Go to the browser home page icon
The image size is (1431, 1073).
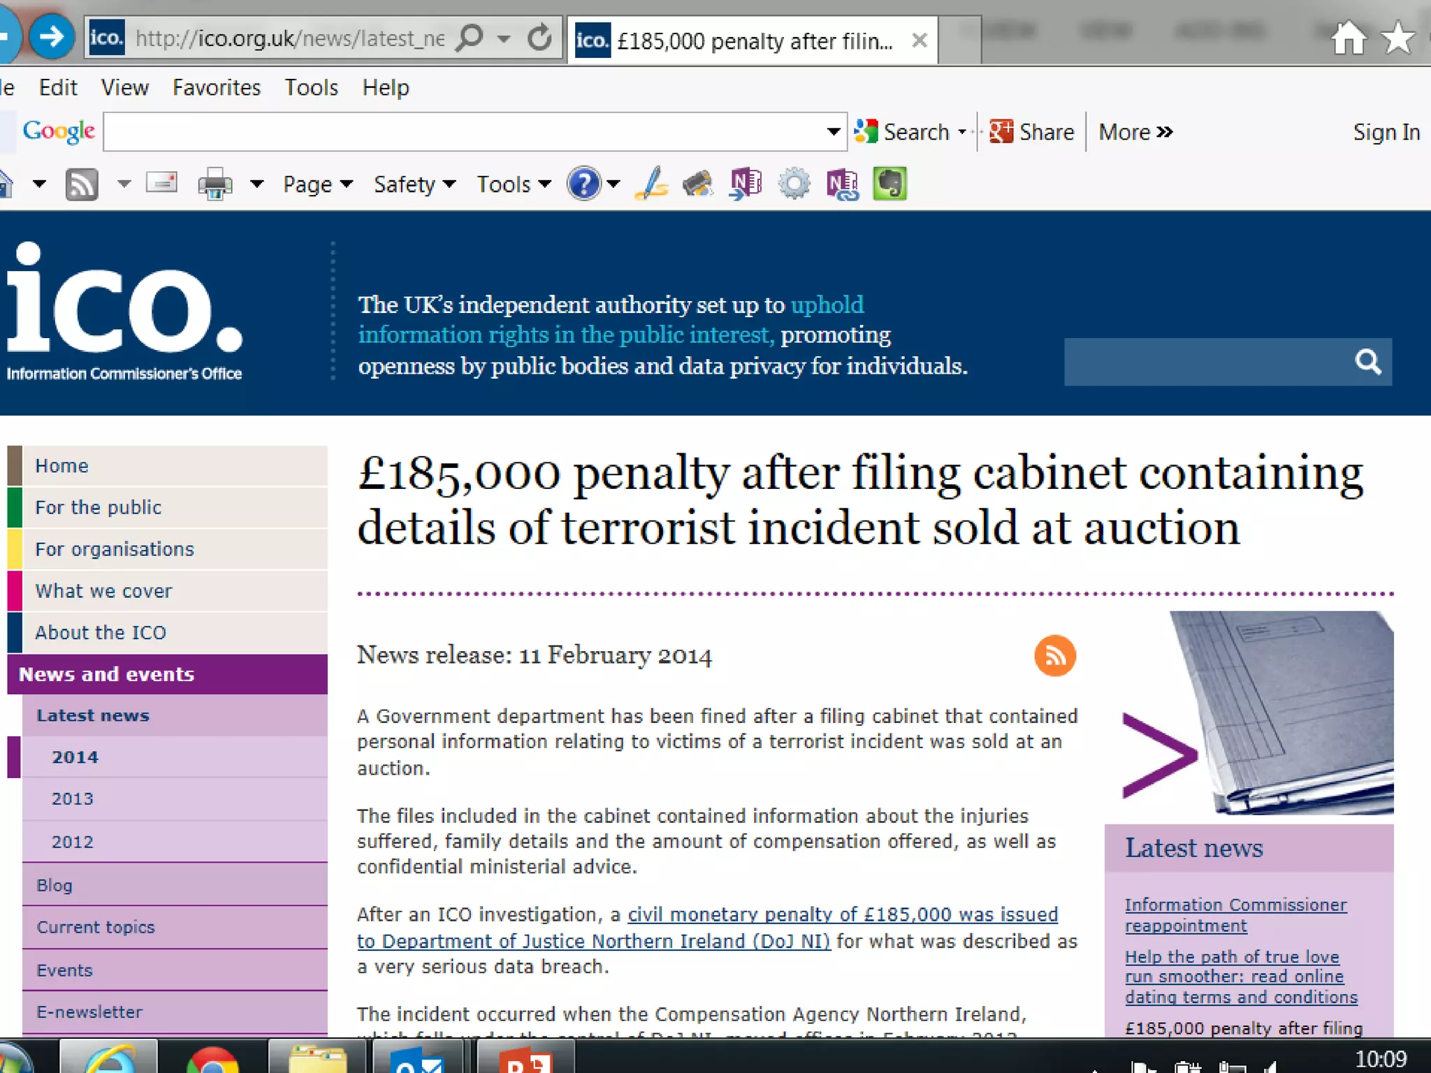coord(1348,38)
